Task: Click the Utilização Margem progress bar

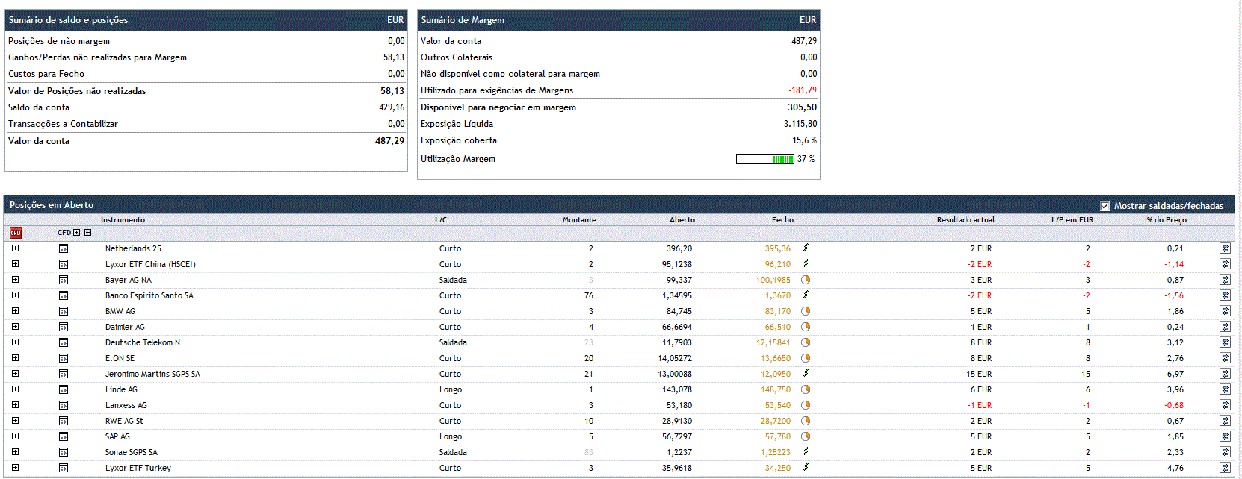Action: click(764, 159)
